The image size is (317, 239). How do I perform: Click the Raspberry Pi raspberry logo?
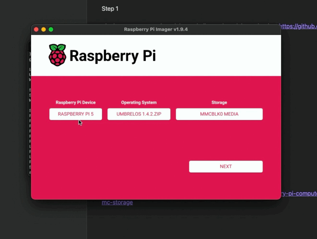coord(57,55)
